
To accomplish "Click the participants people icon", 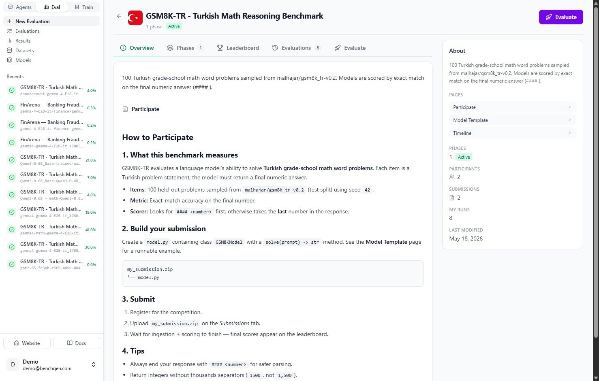I will 452,177.
